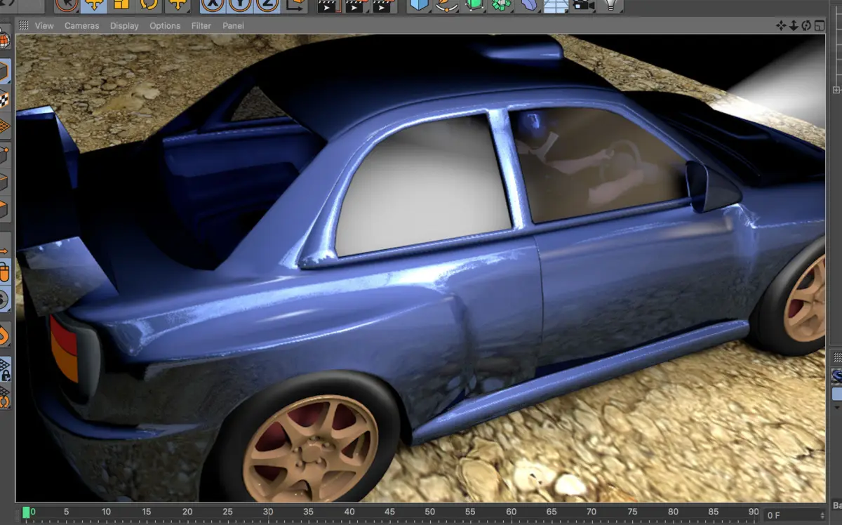Image resolution: width=842 pixels, height=525 pixels.
Task: Toggle Y-axis lock
Action: point(240,5)
